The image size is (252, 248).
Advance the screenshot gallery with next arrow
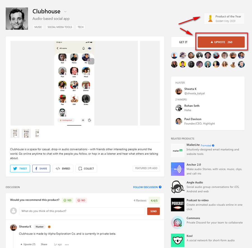pos(91,61)
